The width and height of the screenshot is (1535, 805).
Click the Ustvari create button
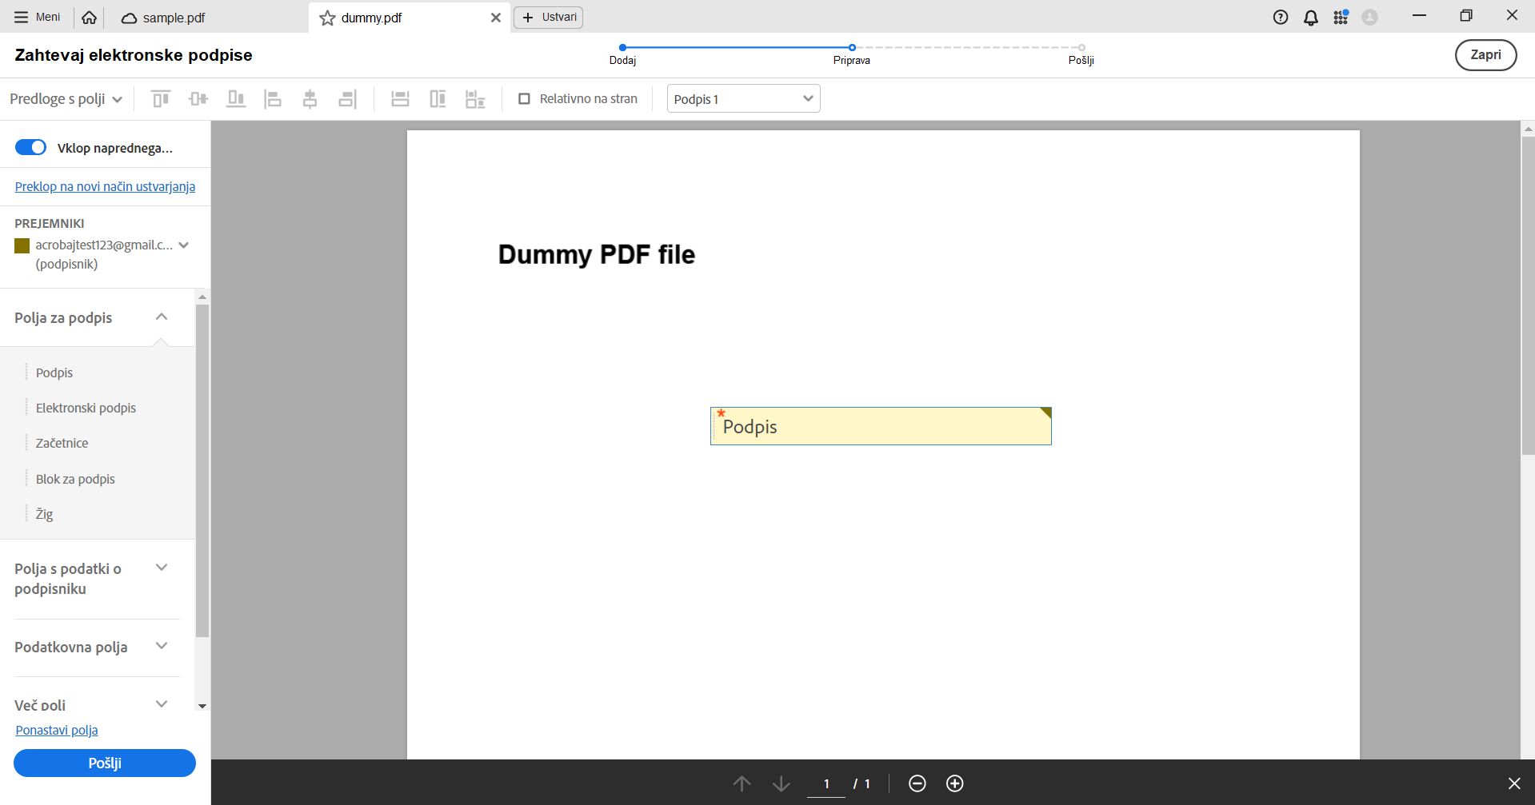tap(549, 18)
